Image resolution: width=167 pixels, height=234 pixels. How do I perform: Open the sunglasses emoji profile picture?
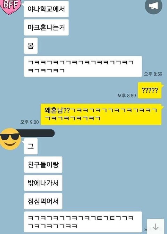(10, 139)
